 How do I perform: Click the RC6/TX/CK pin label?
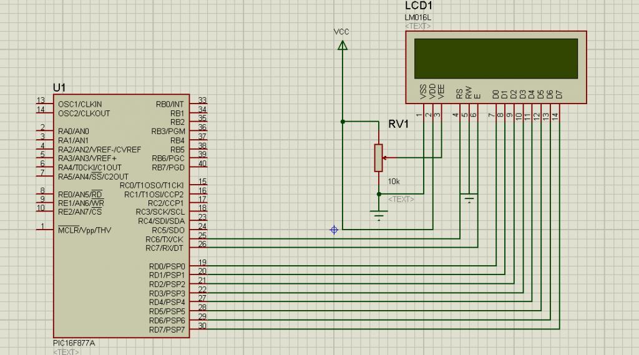(x=164, y=239)
